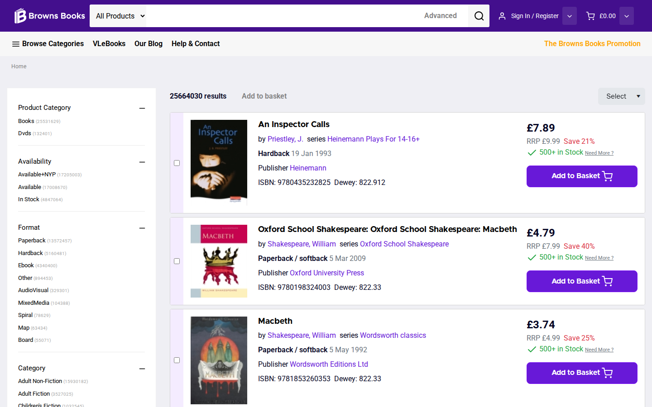
Task: Click the Browns Books logo
Action: 49,16
